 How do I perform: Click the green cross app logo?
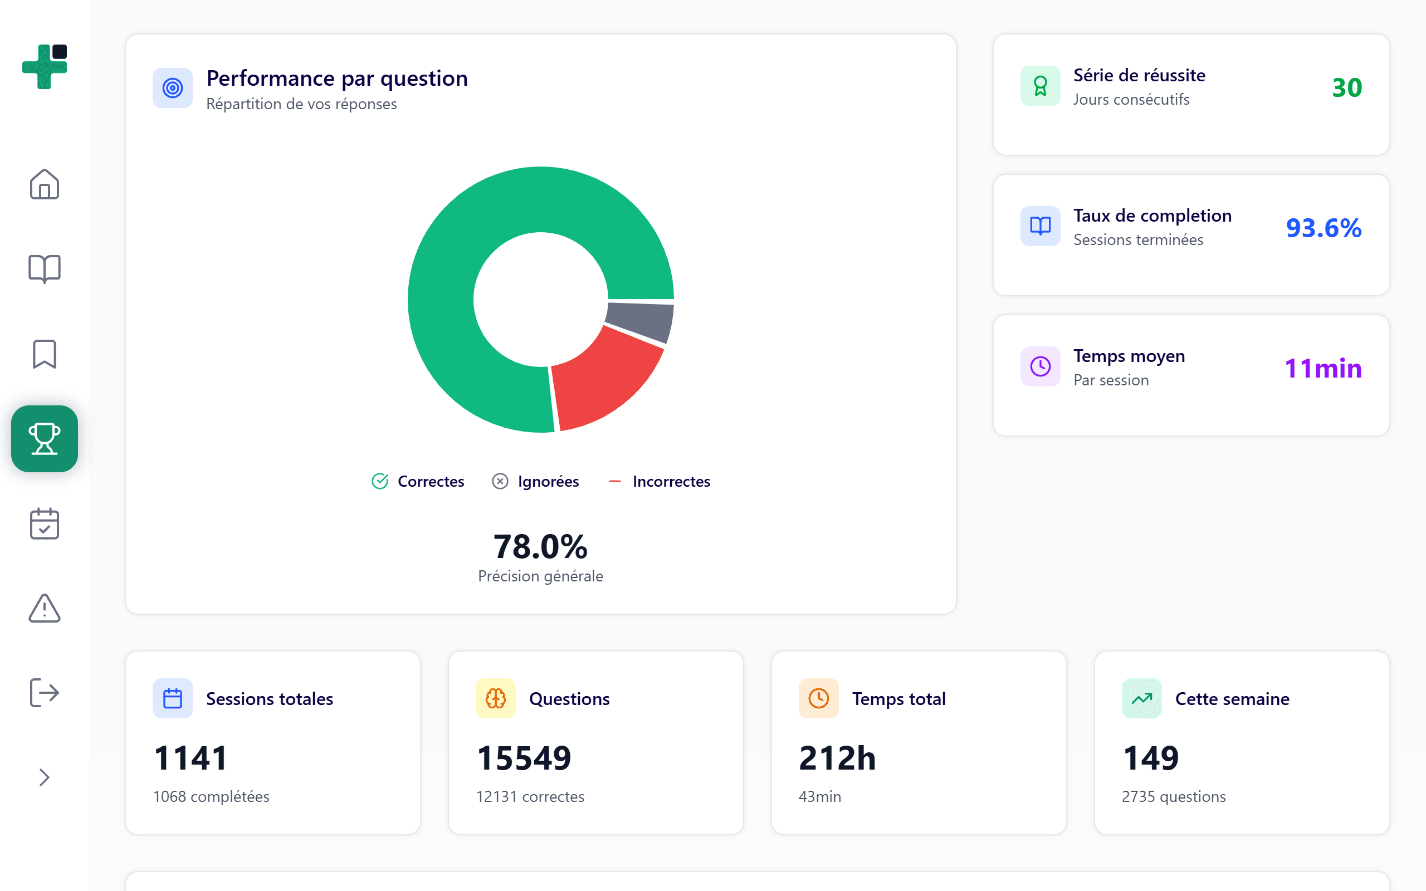(x=44, y=67)
